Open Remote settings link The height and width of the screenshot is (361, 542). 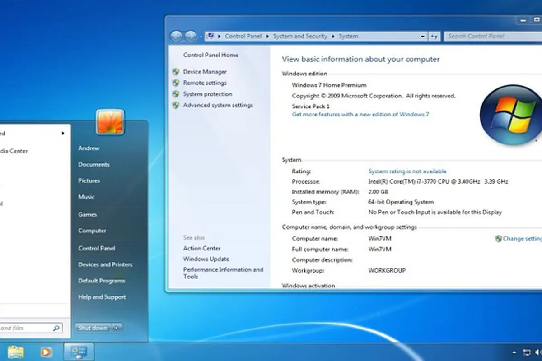(205, 83)
